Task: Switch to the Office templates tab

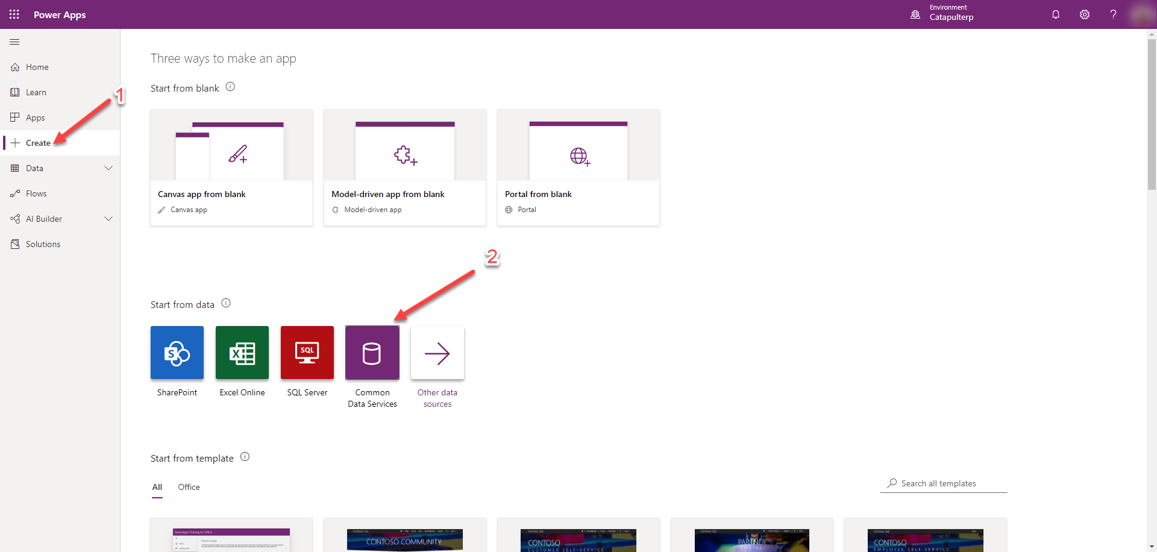Action: click(189, 487)
